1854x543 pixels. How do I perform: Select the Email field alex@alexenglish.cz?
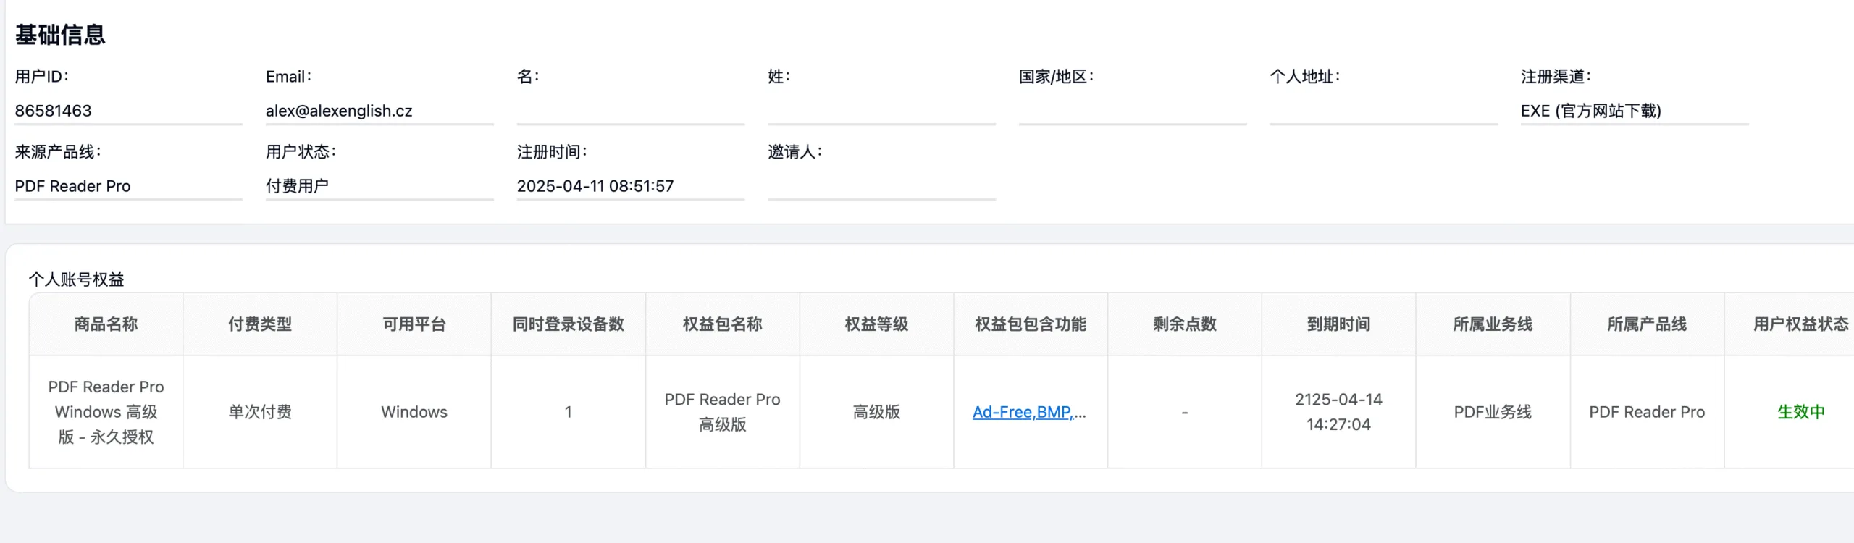coord(379,111)
